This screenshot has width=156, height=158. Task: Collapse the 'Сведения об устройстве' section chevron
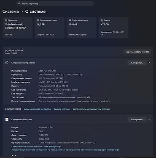(x=150, y=63)
